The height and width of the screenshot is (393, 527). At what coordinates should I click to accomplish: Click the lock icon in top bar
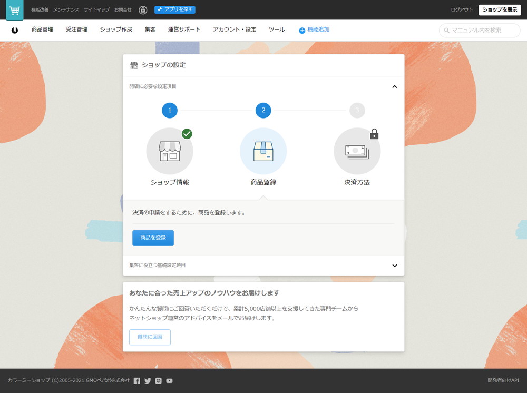[x=143, y=10]
